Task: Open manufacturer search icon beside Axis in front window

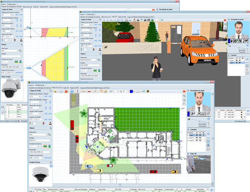Action: pos(50,135)
